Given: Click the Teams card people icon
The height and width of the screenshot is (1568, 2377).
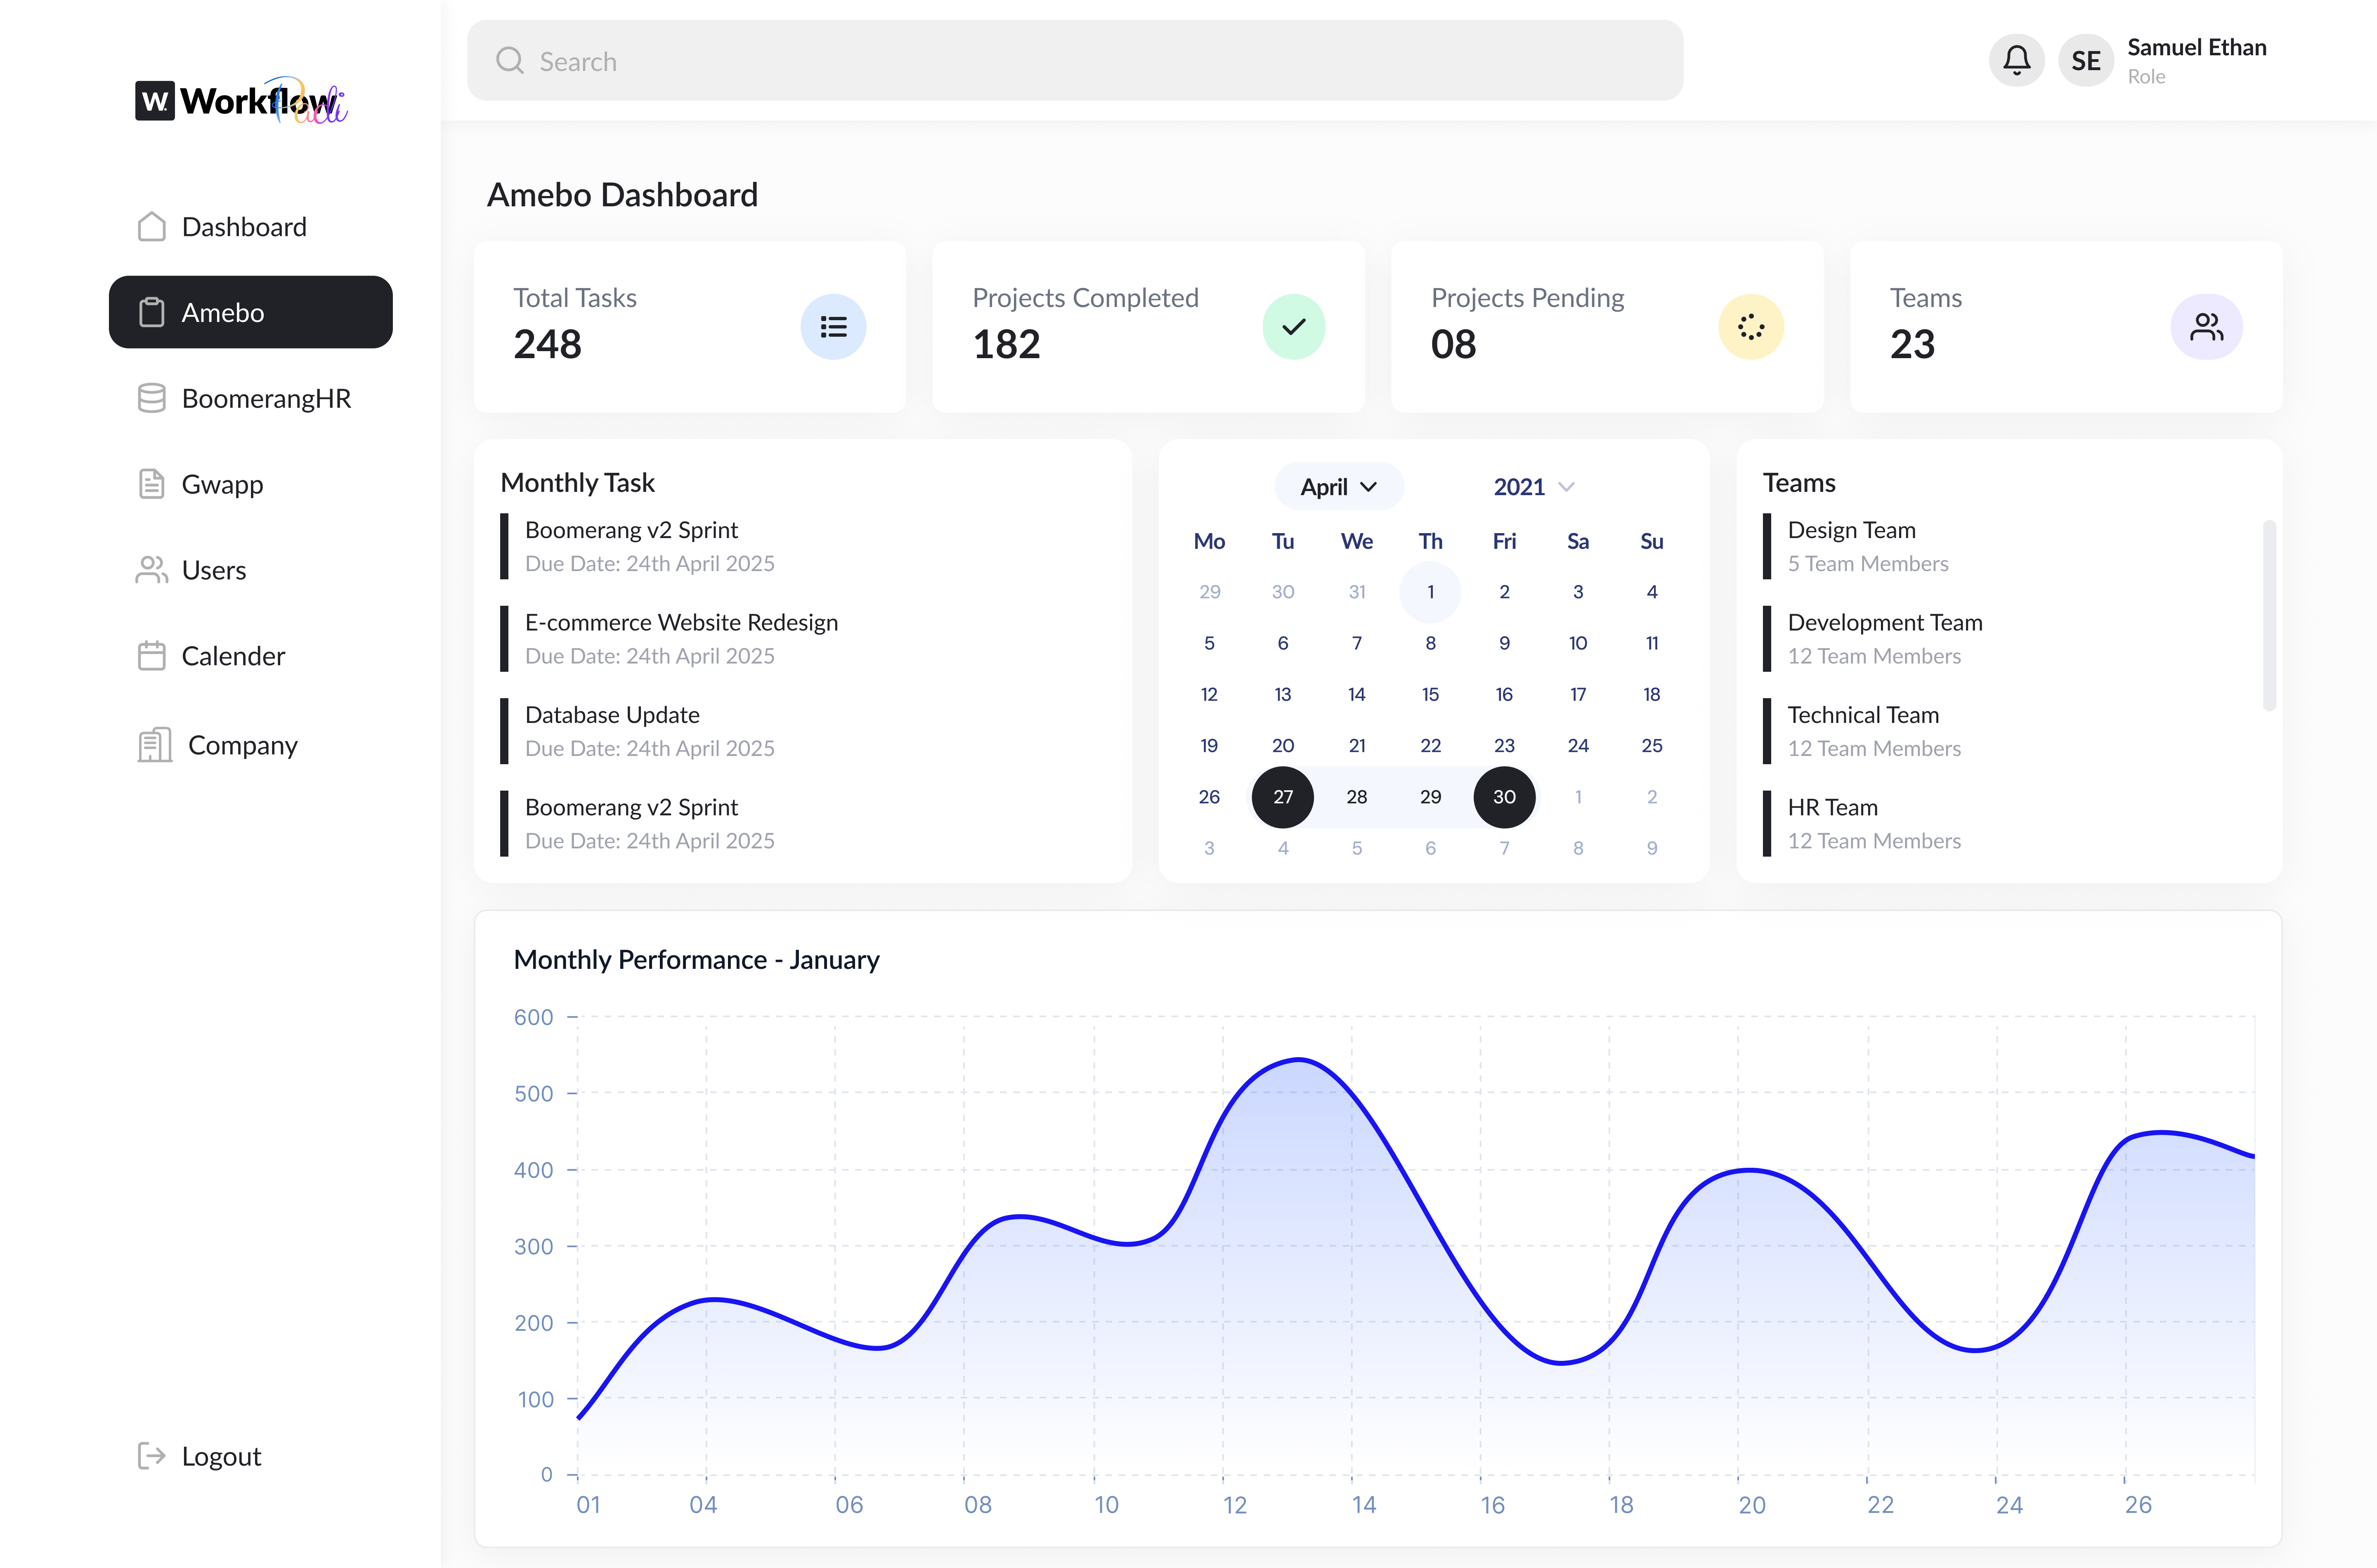Looking at the screenshot, I should click(2207, 326).
